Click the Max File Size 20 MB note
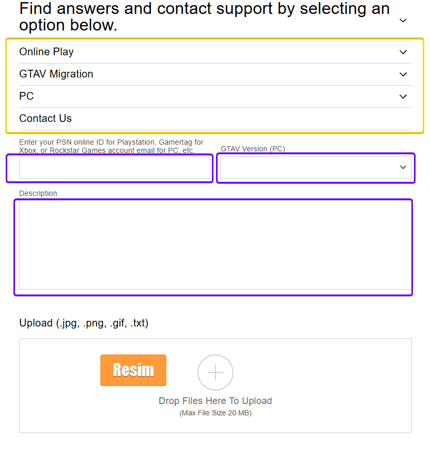 (x=215, y=413)
